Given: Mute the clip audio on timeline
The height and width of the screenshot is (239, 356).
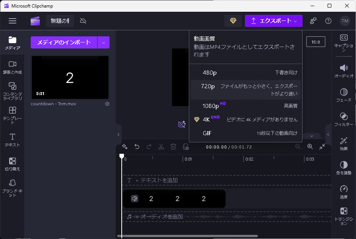Looking at the screenshot, I should click(x=135, y=198).
